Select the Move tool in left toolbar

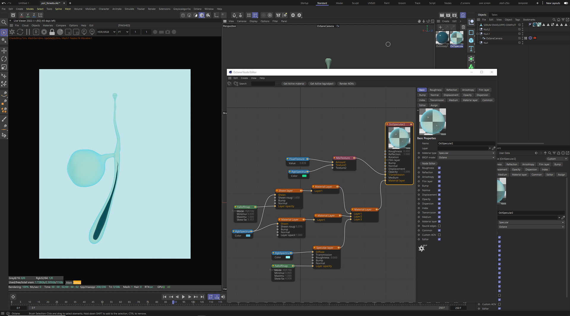tap(4, 51)
